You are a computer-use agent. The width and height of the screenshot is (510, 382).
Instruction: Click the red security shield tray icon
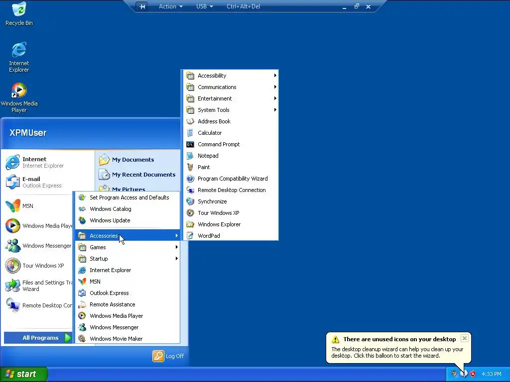473,374
